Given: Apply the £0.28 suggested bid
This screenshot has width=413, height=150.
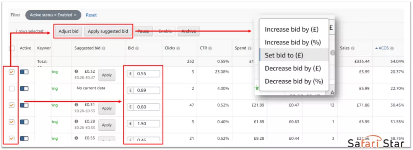Looking at the screenshot, I should (107, 125).
